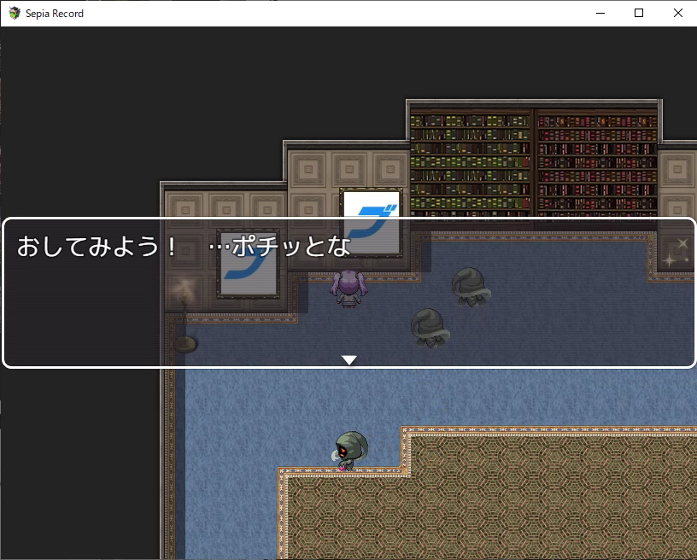Click the dialogue continue arrow
The height and width of the screenshot is (560, 697).
click(348, 360)
